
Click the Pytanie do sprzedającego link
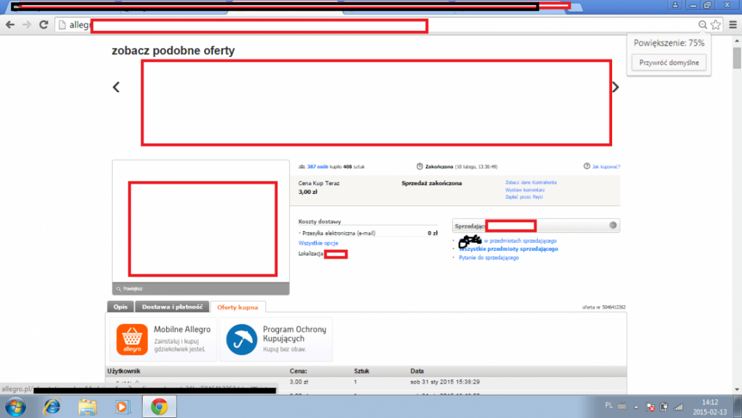pyautogui.click(x=488, y=257)
